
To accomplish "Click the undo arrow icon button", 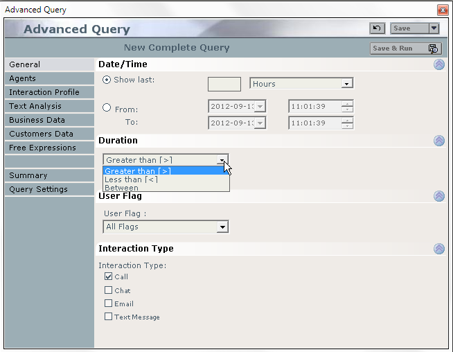I will click(x=377, y=28).
